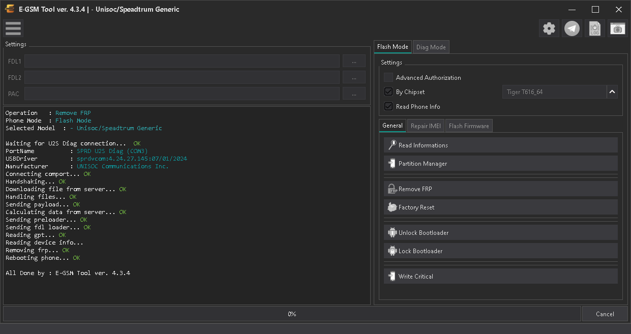The width and height of the screenshot is (631, 334).
Task: Click 'Rebooting phone... OK' log line
Action: pyautogui.click(x=43, y=258)
